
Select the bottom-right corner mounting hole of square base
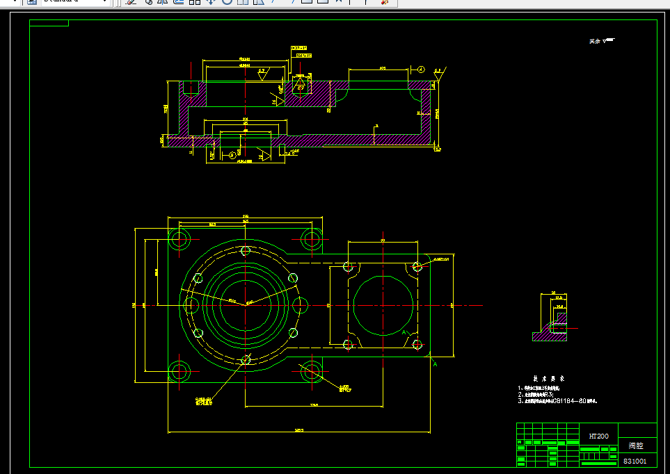[x=312, y=371]
